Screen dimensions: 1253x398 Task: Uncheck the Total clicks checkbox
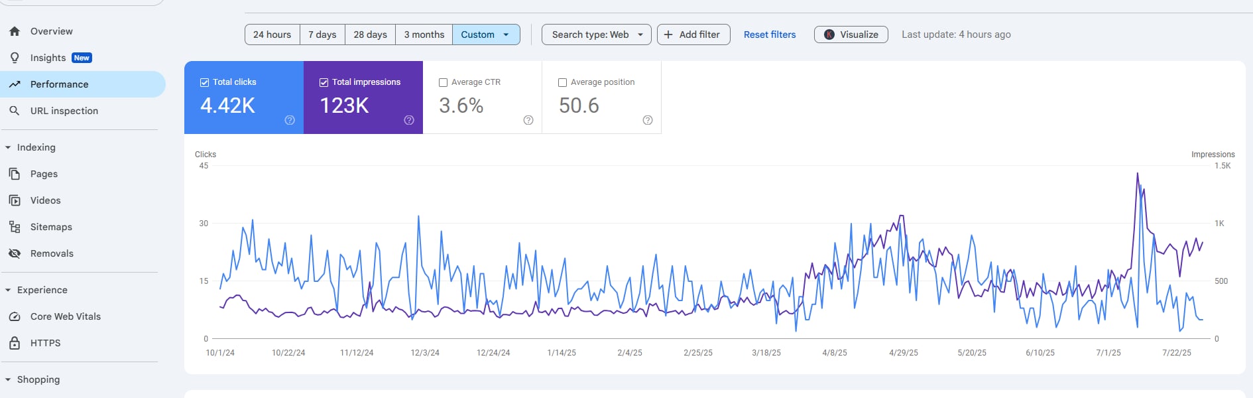204,82
